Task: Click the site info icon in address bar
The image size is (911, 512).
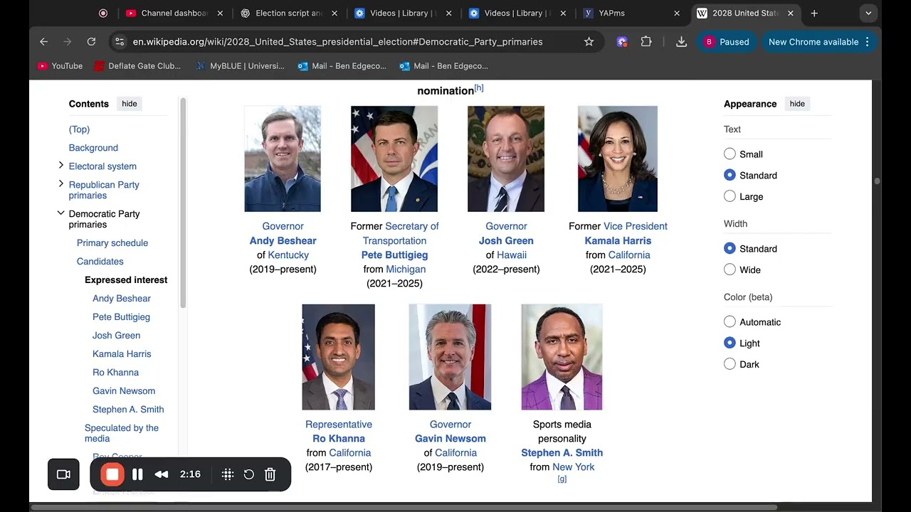Action: click(x=120, y=42)
